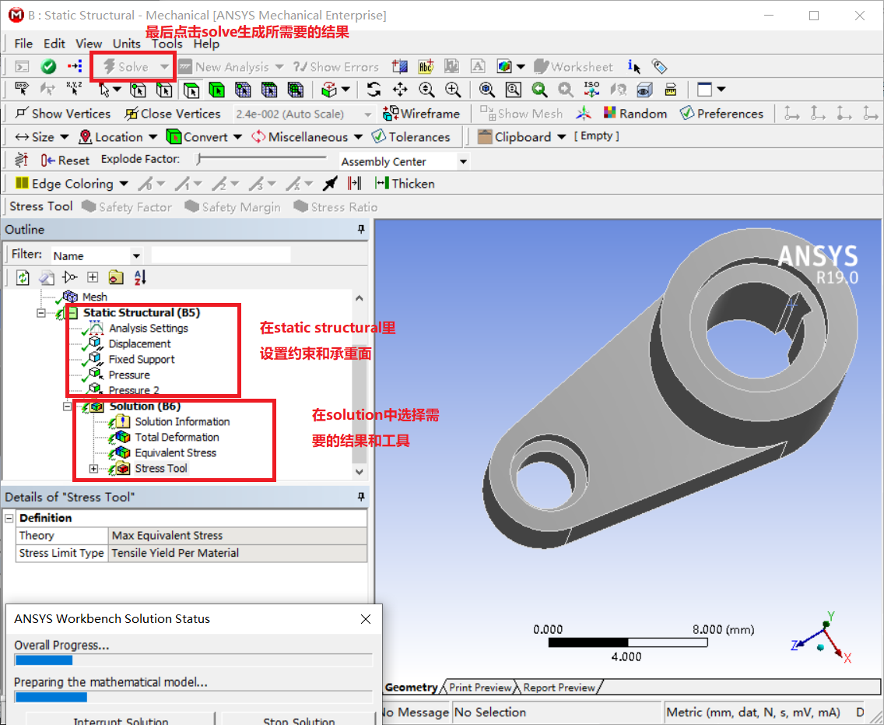The image size is (884, 725).
Task: Select the Body selection filter cube
Action: (216, 90)
